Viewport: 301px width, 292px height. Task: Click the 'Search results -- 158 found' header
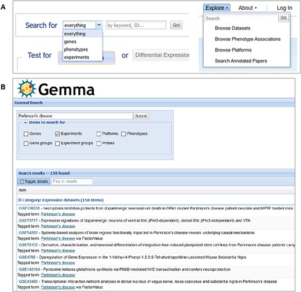tap(44, 173)
